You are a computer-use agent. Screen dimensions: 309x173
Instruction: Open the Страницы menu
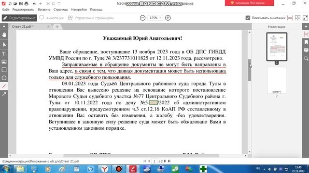click(61, 10)
